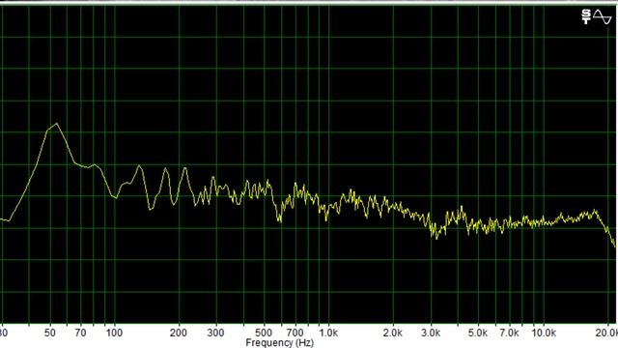
Task: Click the '20.0k' frequency axis label
Action: pyautogui.click(x=606, y=333)
